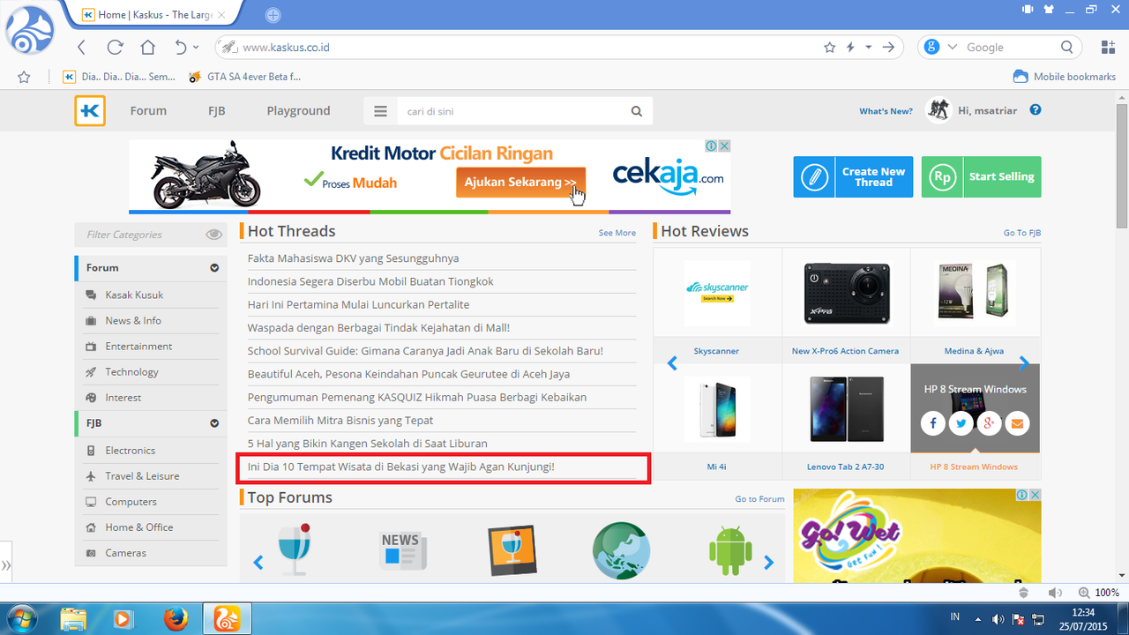Show previous Hot Reviews with left arrow

click(x=672, y=362)
